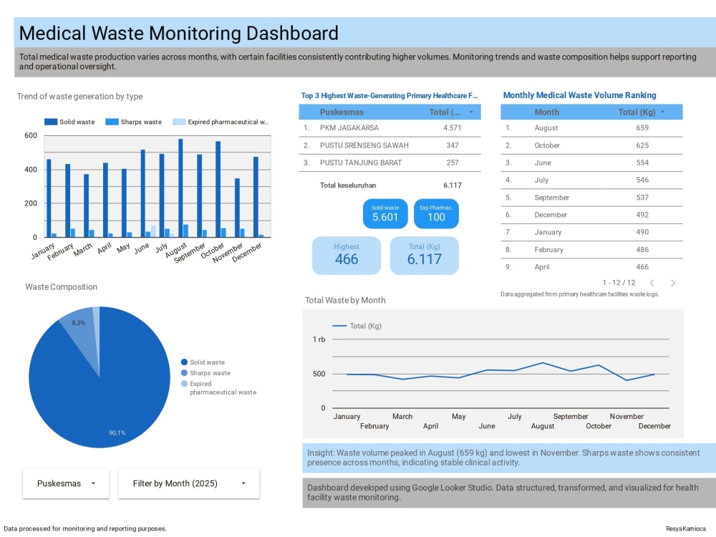Click the Waste Composition heading
The width and height of the screenshot is (716, 537).
[61, 287]
